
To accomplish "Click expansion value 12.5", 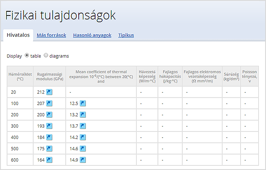I will click(74, 103).
